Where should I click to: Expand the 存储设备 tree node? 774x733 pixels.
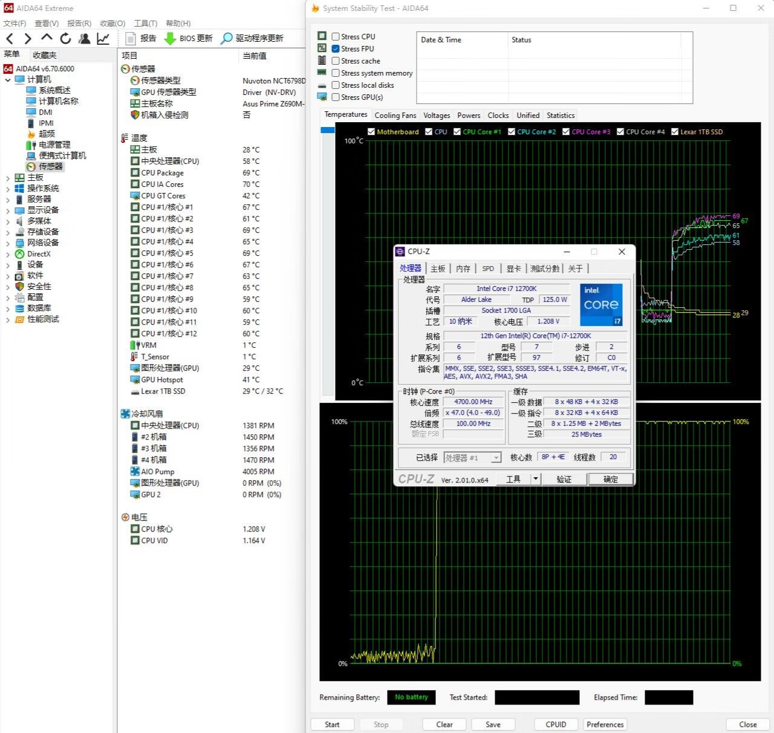pos(8,232)
